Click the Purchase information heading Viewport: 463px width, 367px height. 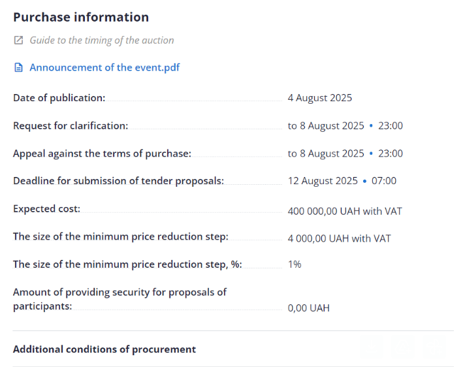[x=81, y=18]
